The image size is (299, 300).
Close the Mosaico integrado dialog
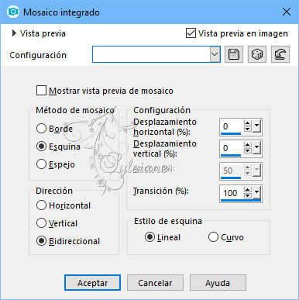pyautogui.click(x=287, y=12)
